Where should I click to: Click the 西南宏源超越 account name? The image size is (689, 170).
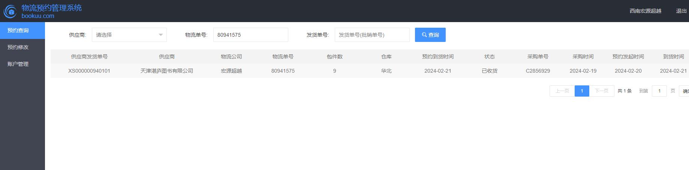pos(645,11)
